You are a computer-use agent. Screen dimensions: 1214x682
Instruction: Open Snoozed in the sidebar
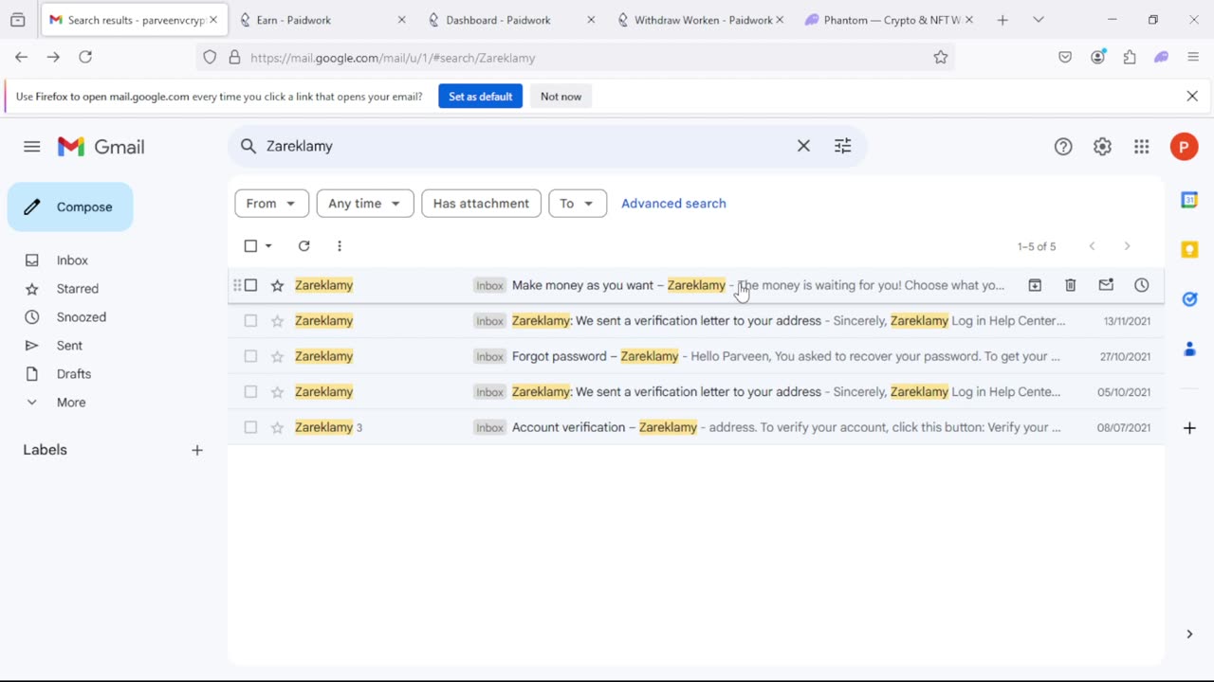(81, 317)
